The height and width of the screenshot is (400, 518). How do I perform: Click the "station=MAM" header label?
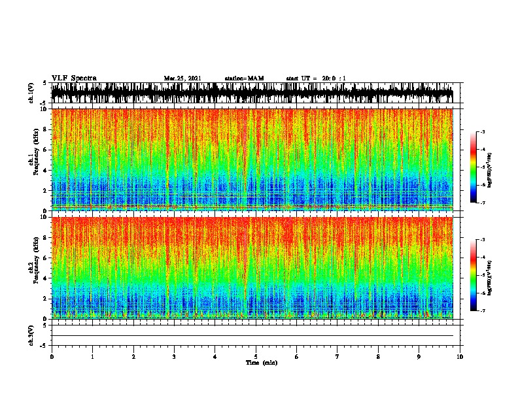(244, 78)
